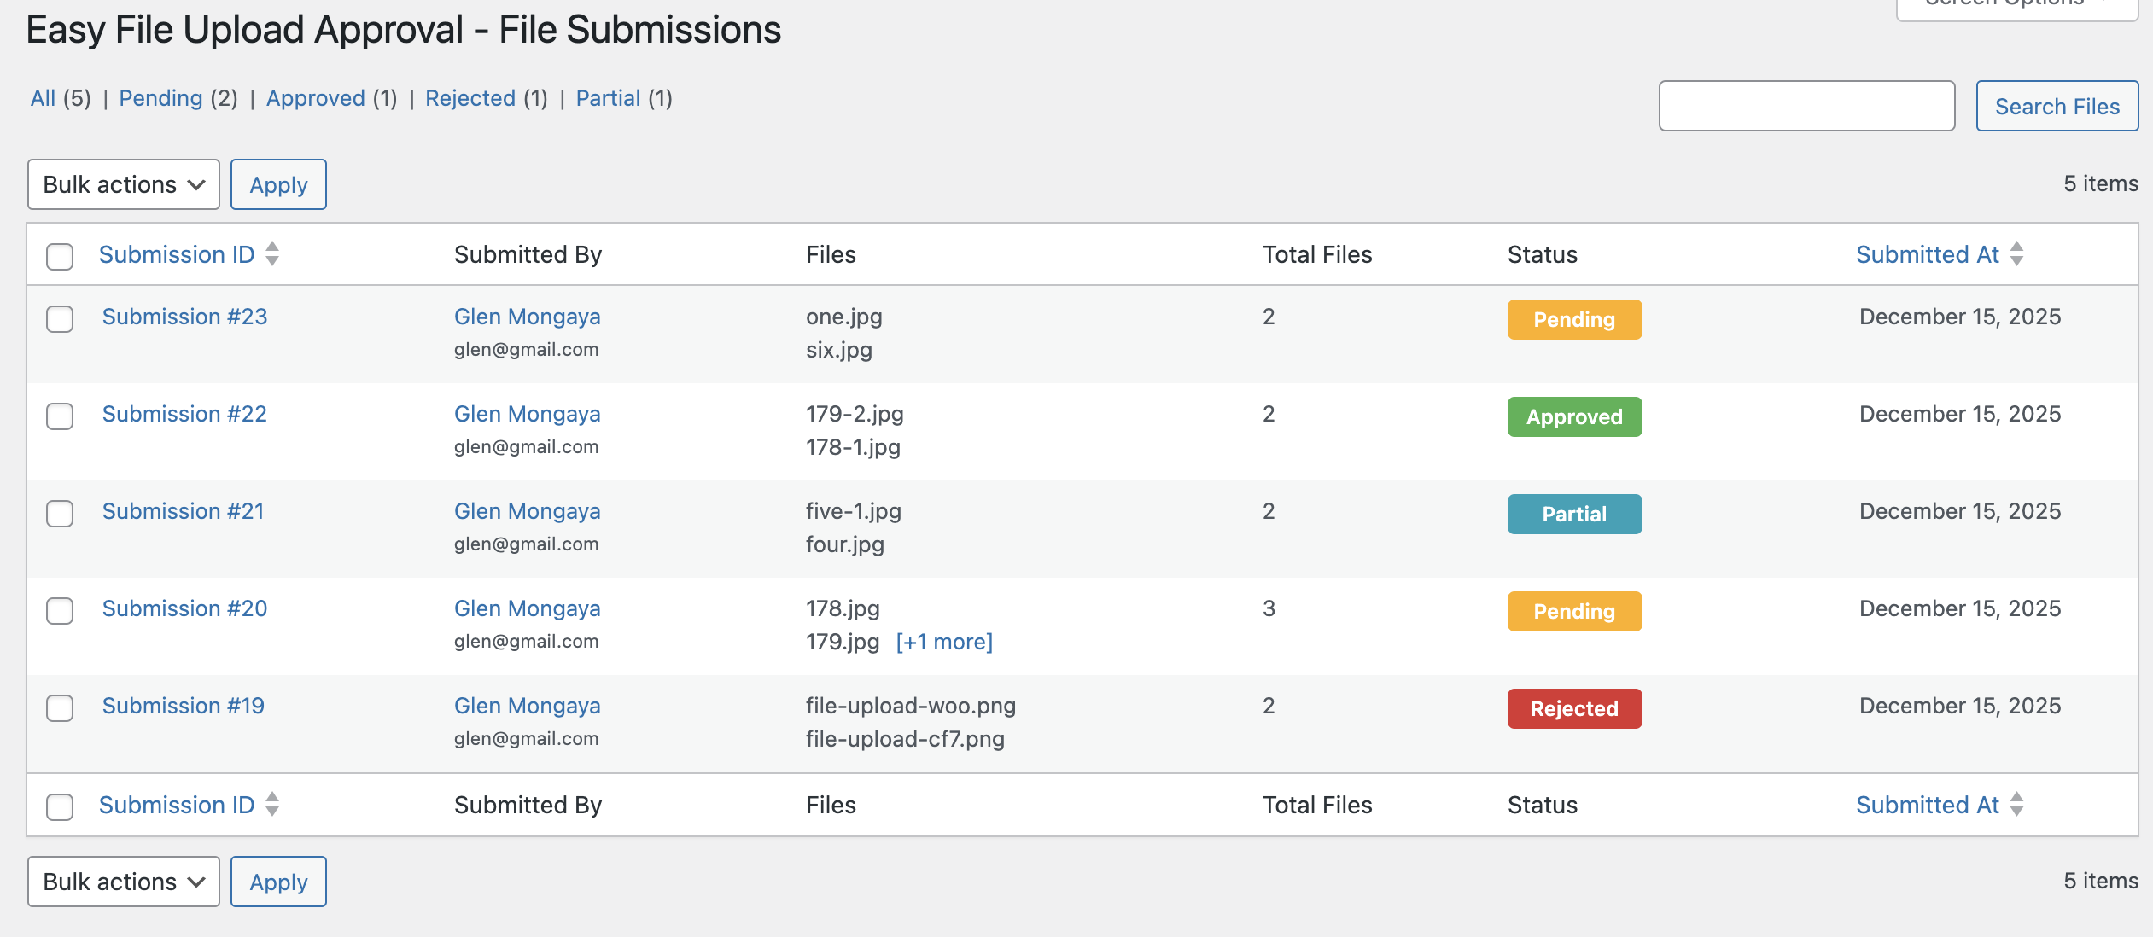The image size is (2153, 937).
Task: Open Submission #22 details
Action: coord(184,414)
